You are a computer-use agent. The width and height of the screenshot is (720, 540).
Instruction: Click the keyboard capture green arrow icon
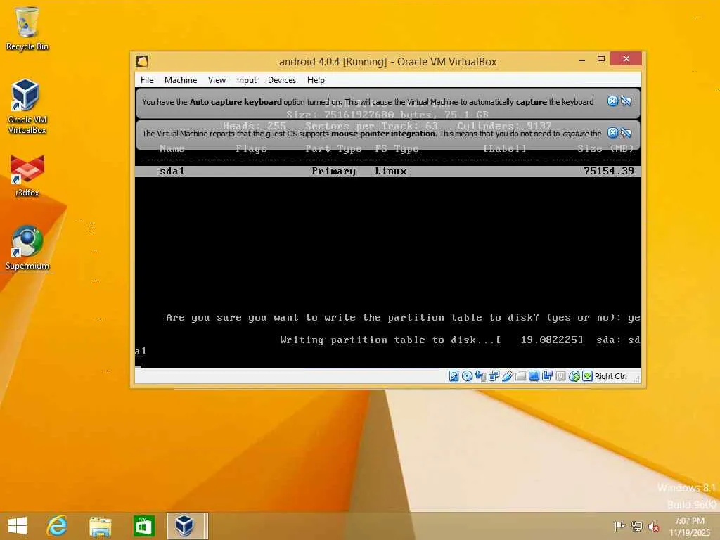(x=587, y=376)
